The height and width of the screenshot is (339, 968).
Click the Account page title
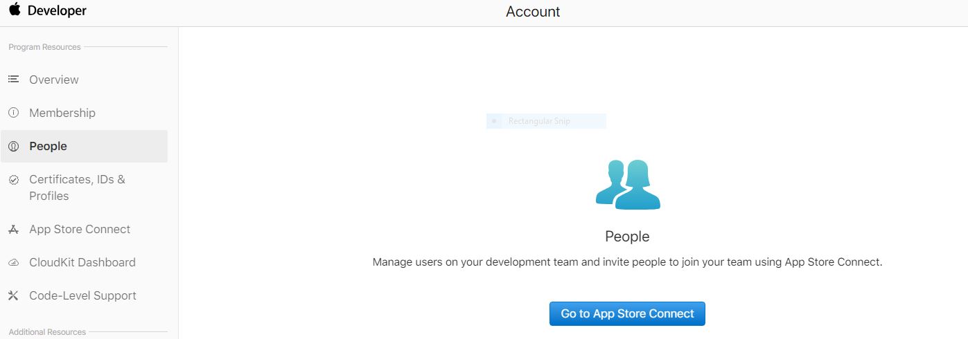tap(533, 12)
